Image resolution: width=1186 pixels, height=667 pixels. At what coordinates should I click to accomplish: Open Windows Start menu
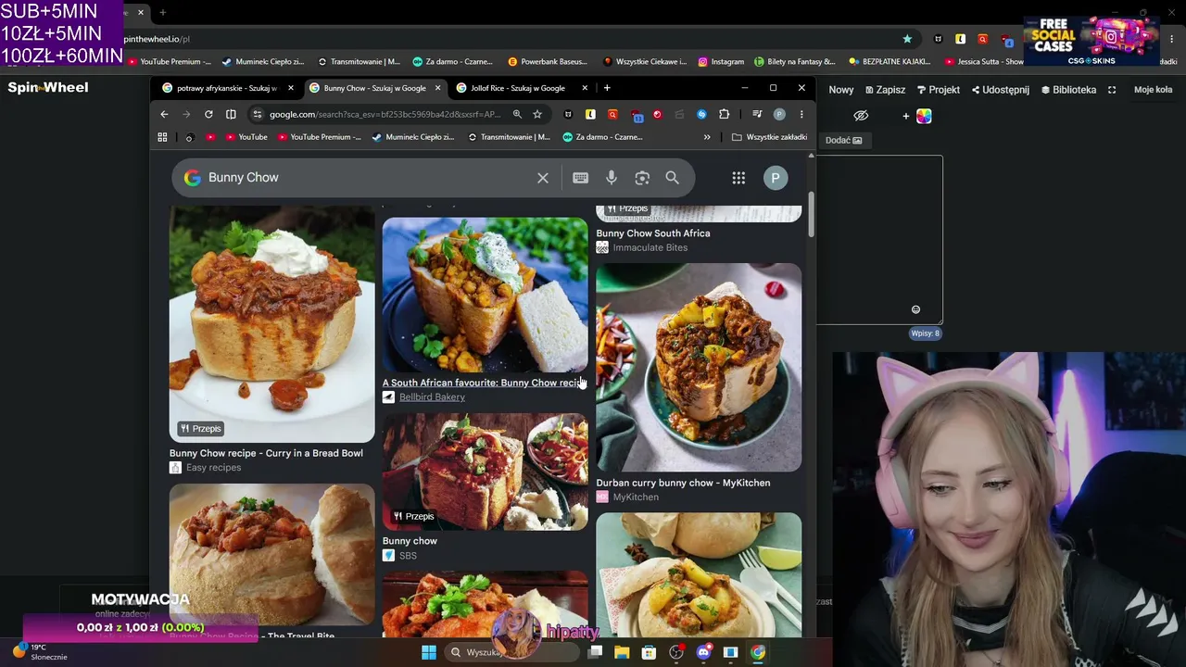click(428, 652)
